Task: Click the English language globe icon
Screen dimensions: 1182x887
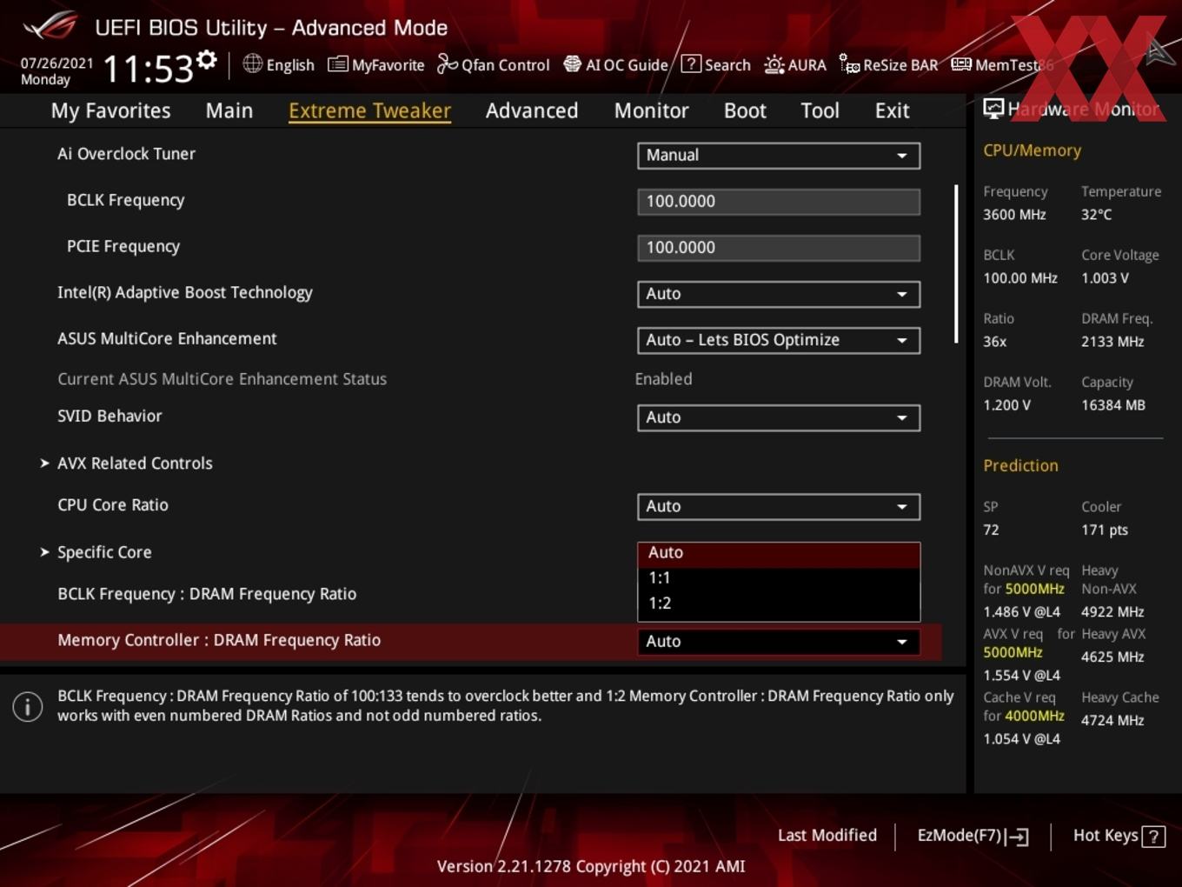Action: click(x=252, y=63)
